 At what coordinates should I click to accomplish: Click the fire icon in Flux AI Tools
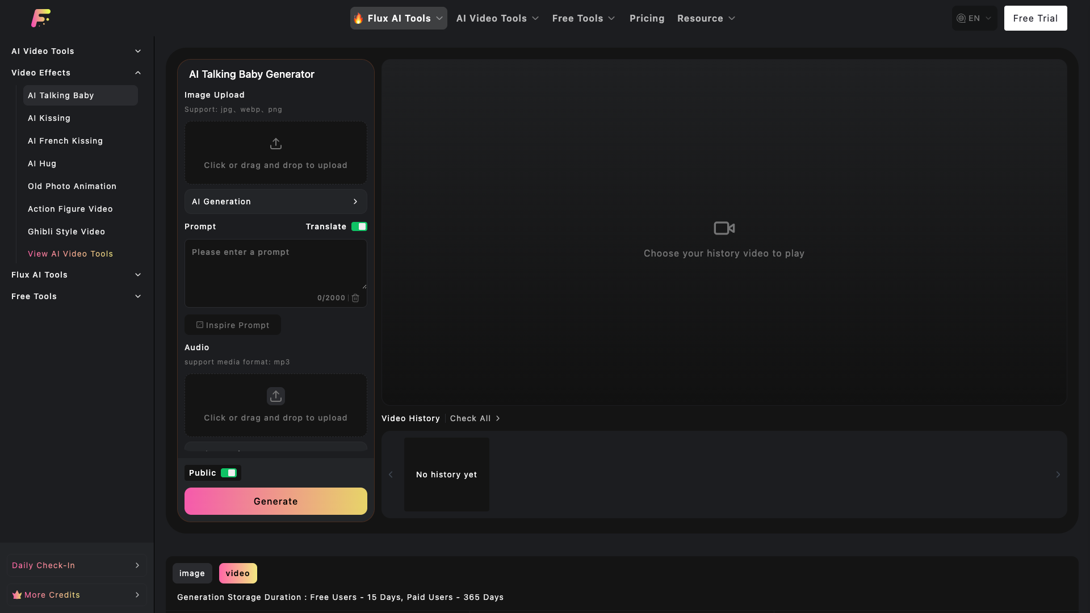(358, 18)
